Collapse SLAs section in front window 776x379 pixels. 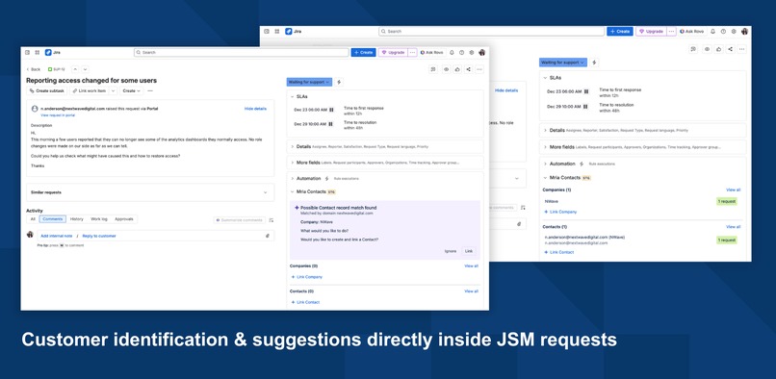point(292,97)
